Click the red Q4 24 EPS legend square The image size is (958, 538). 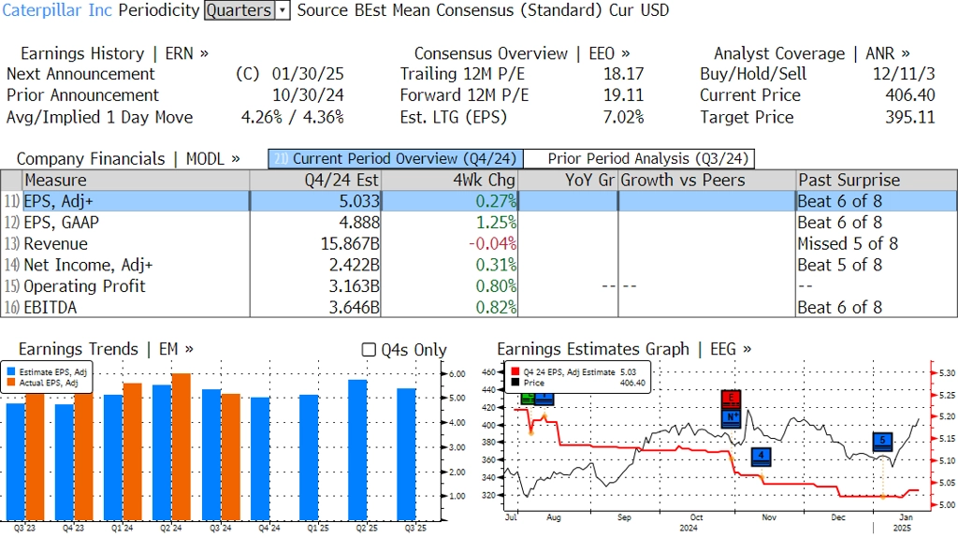[515, 371]
